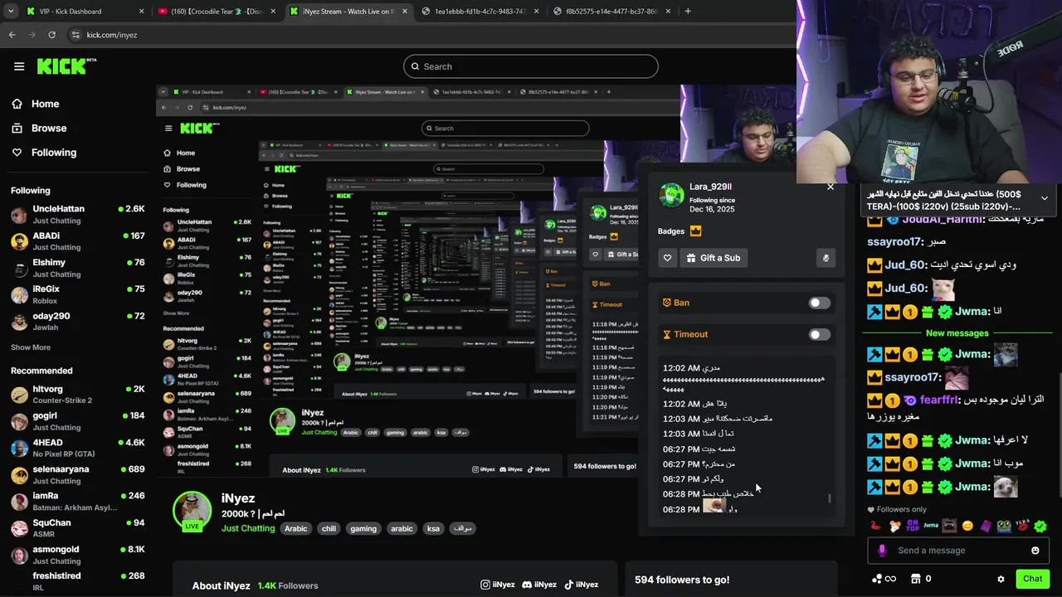Screen dimensions: 1062x597
Task: Switch to the 1ea1ebbb-fd1b browser tab
Action: click(480, 11)
